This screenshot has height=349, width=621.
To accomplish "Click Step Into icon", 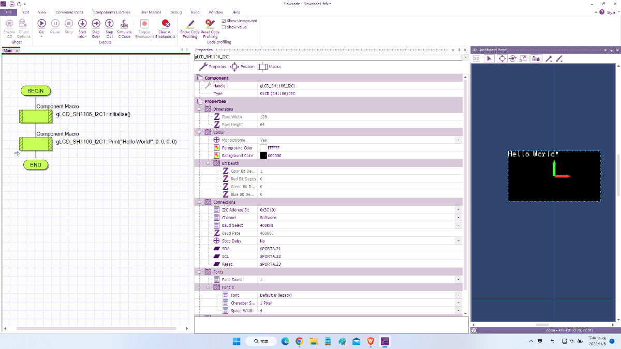I will coord(82,23).
